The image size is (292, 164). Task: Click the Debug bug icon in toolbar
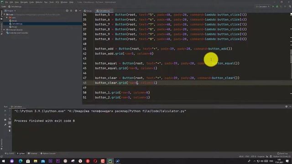click(x=277, y=6)
